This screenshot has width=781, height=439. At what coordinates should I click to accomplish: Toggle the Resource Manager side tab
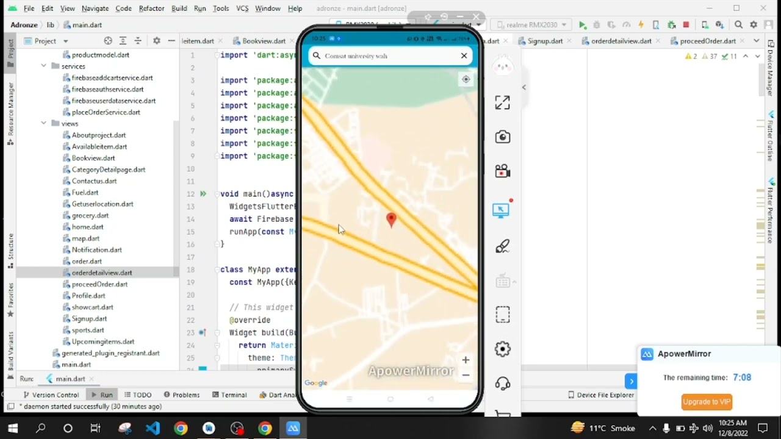tap(10, 113)
